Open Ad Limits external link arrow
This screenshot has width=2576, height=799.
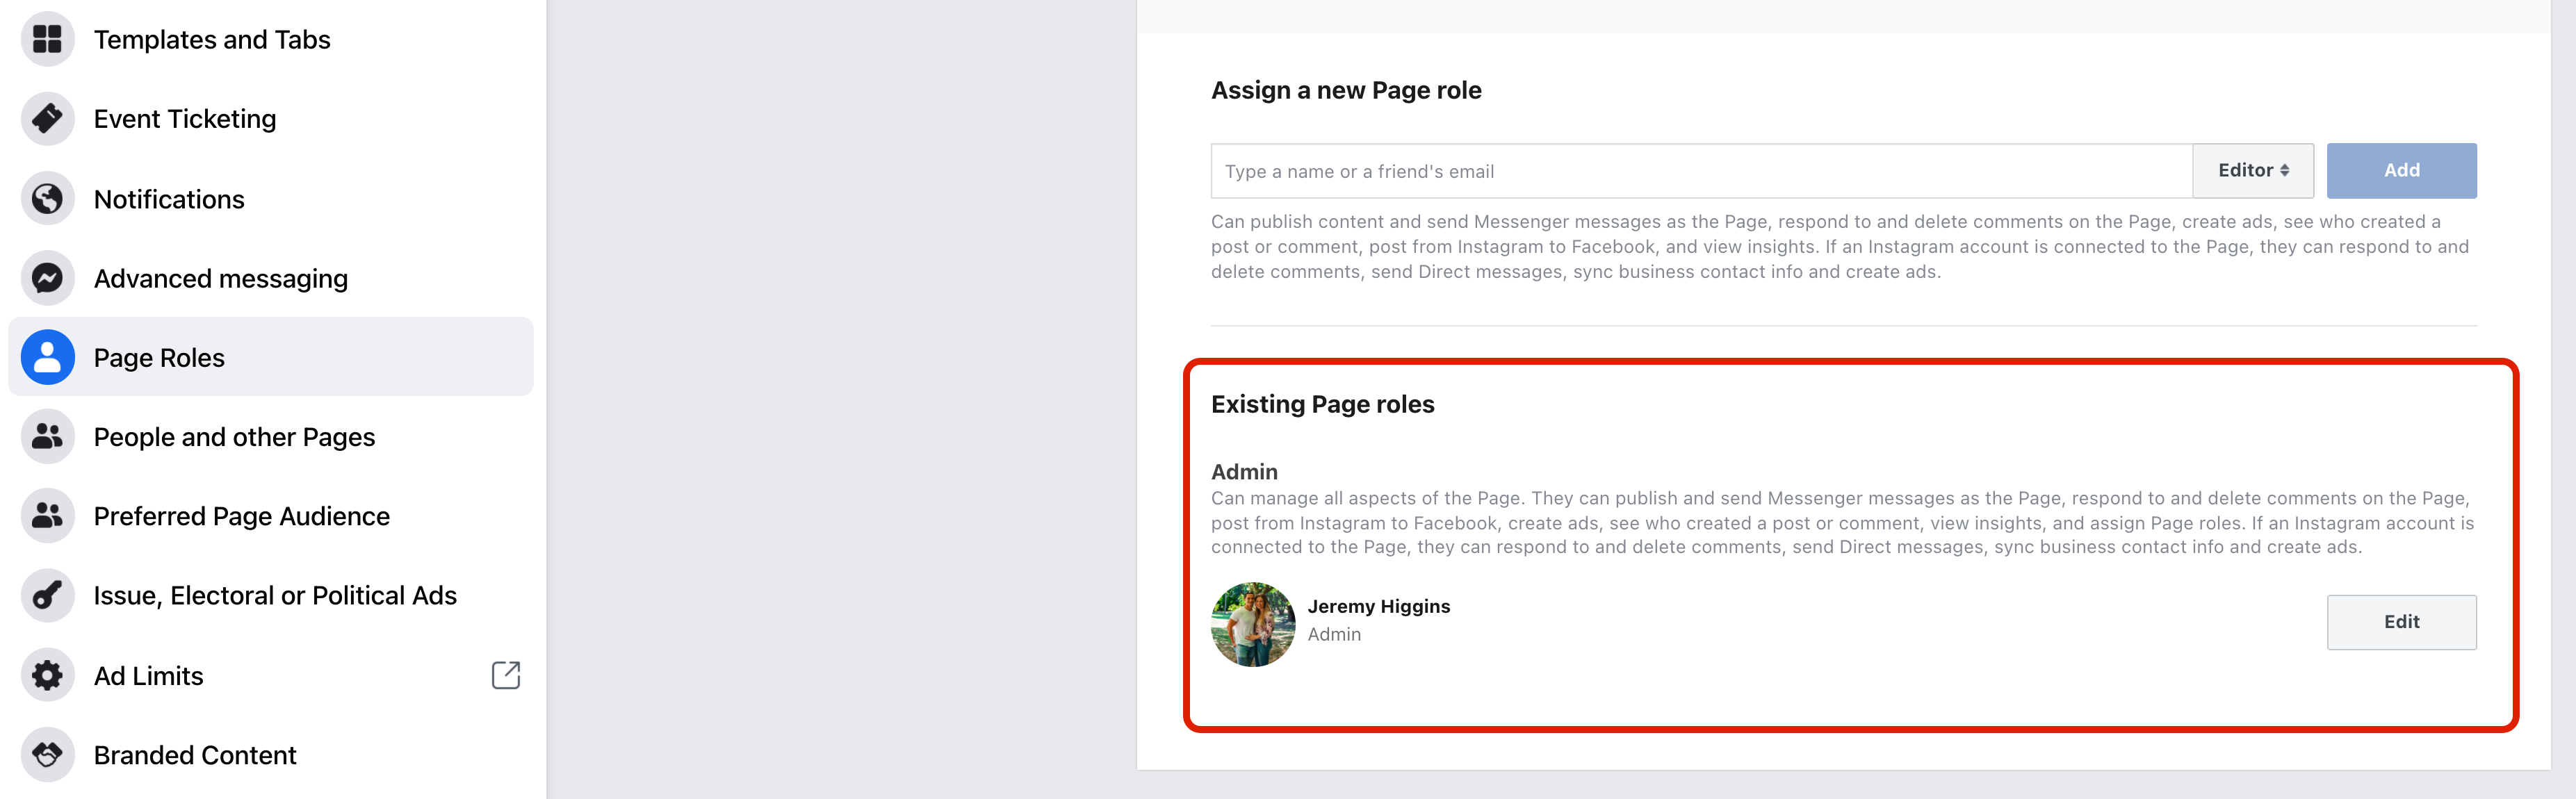506,675
